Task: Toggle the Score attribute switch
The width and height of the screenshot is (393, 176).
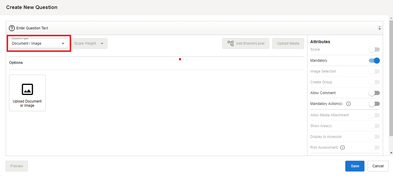Action: click(x=374, y=49)
